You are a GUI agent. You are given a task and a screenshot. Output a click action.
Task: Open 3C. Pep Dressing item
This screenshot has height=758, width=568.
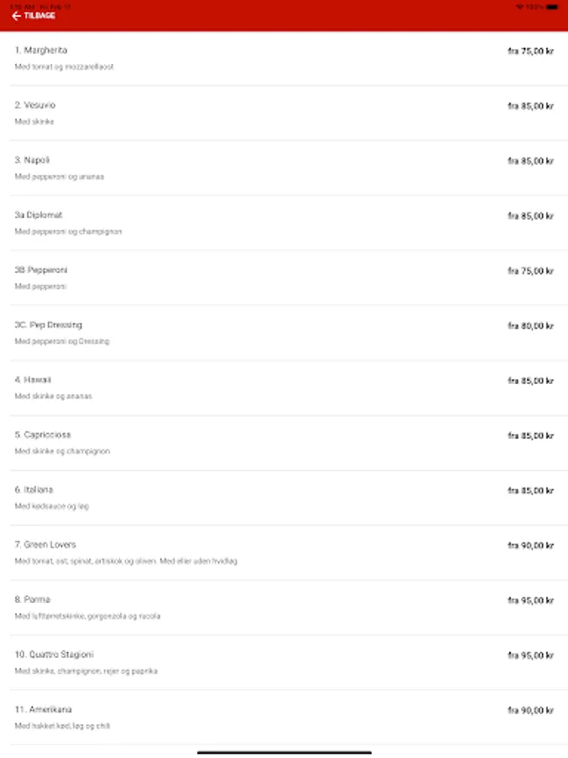(x=49, y=325)
